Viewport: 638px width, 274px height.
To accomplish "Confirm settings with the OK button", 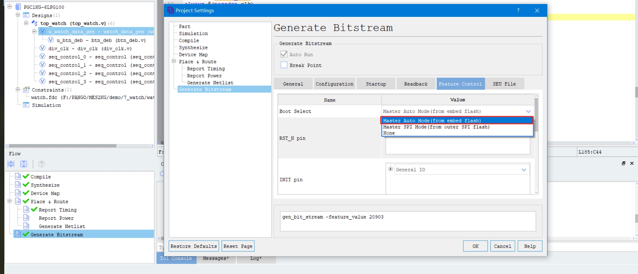I will (476, 246).
